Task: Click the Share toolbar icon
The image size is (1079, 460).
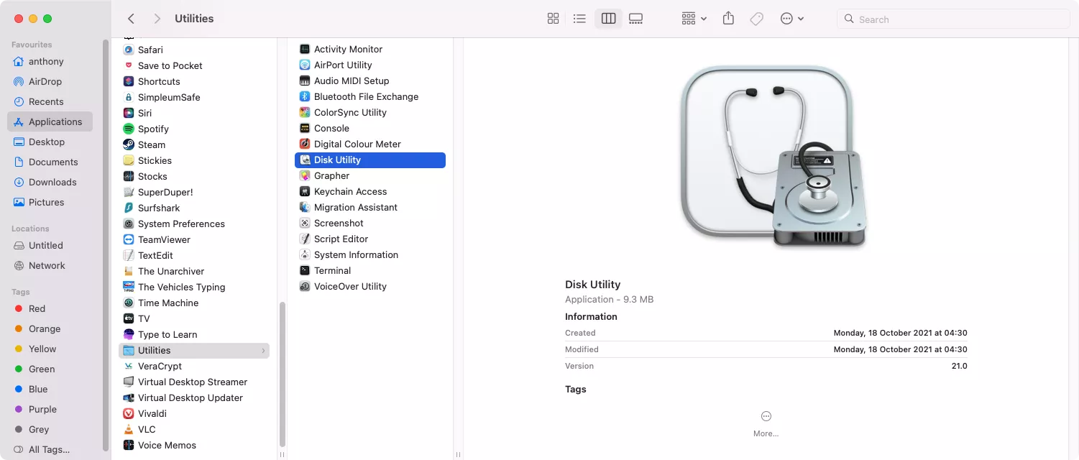Action: (x=728, y=19)
